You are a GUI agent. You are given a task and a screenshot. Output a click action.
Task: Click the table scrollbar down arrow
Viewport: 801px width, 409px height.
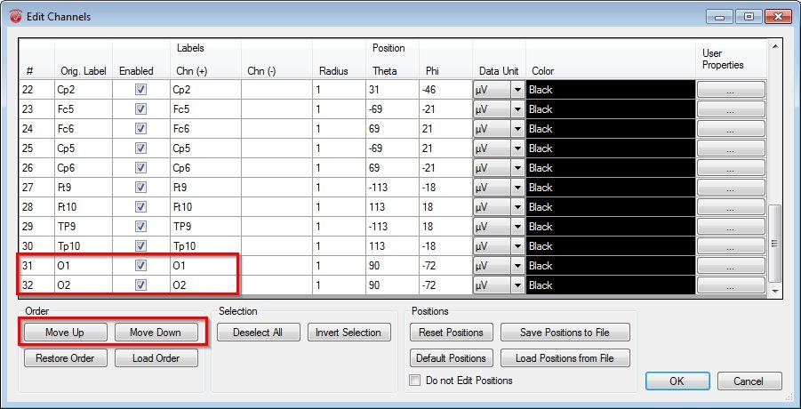tap(775, 291)
